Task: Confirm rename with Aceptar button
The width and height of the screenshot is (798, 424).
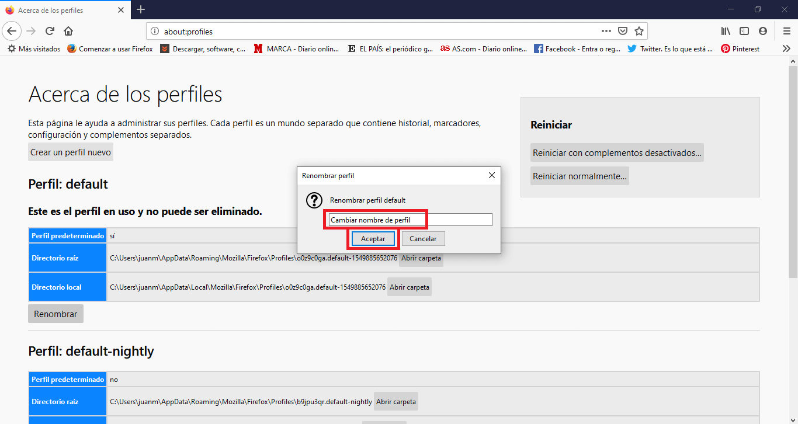Action: coord(373,239)
